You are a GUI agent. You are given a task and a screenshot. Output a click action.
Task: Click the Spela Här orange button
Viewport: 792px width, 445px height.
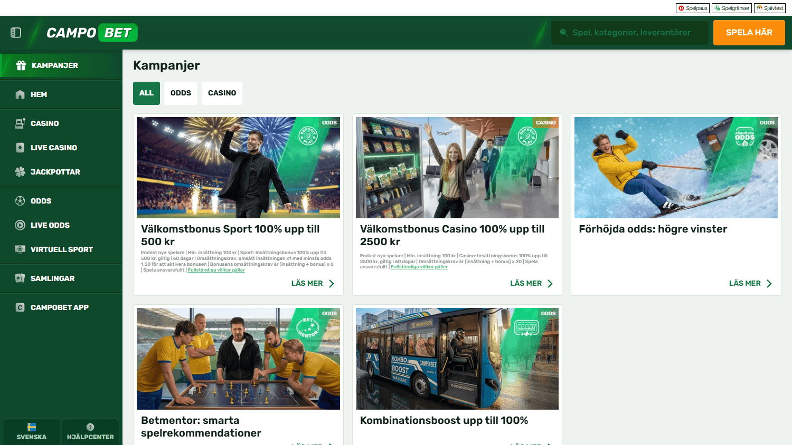(749, 33)
